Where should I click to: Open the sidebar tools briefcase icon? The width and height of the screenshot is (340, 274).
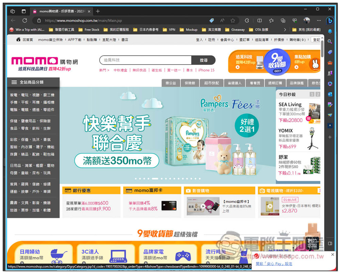click(x=330, y=62)
